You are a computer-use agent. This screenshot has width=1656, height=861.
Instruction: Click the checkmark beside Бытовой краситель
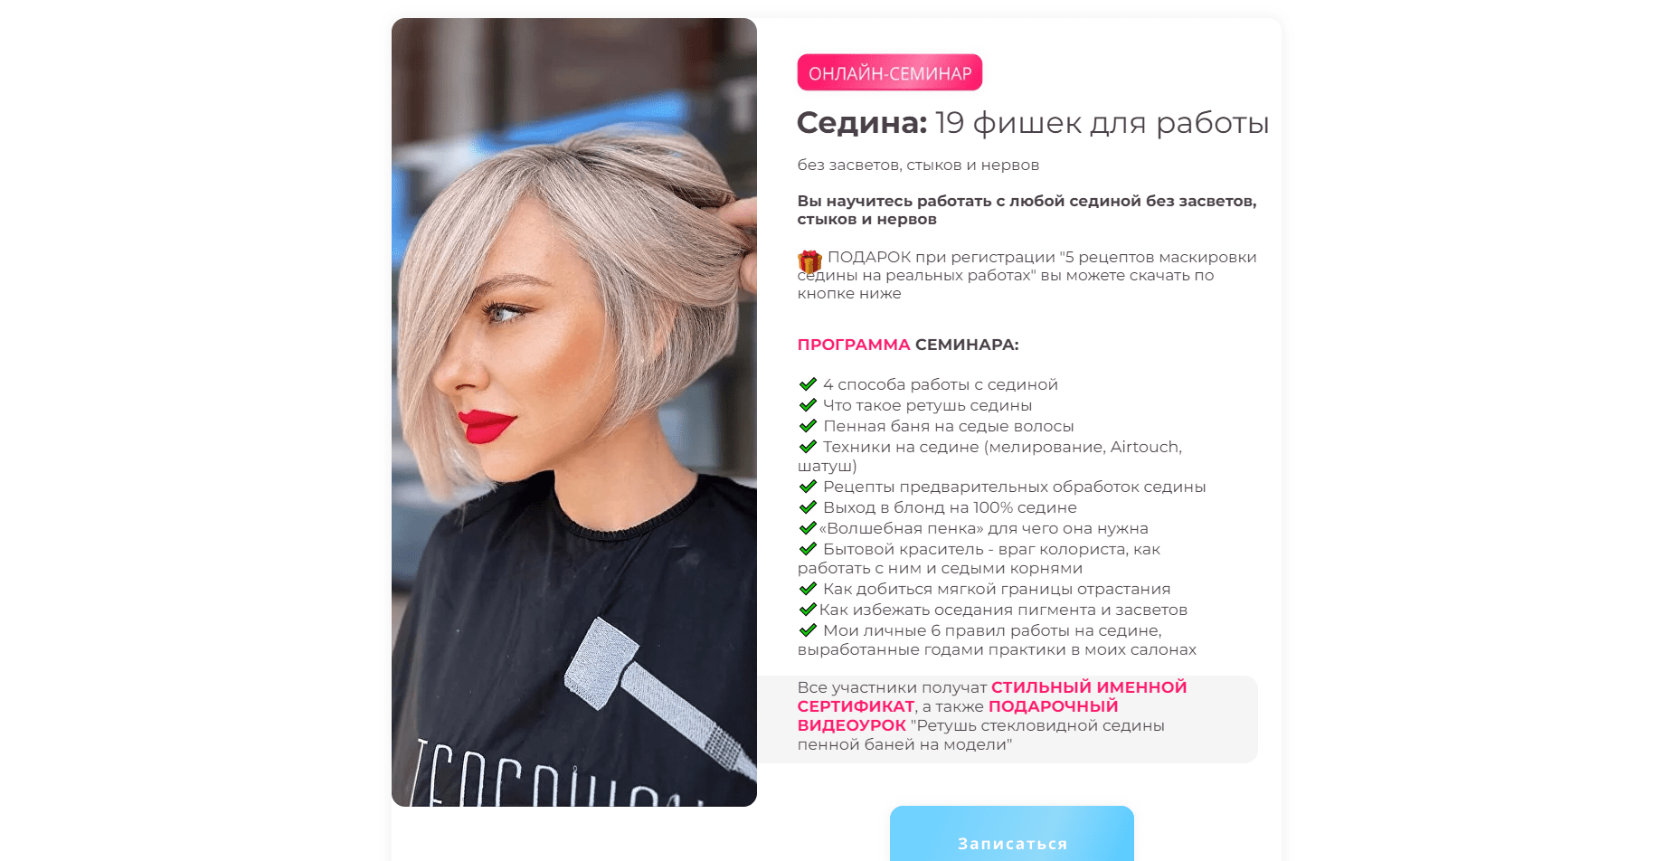[808, 549]
